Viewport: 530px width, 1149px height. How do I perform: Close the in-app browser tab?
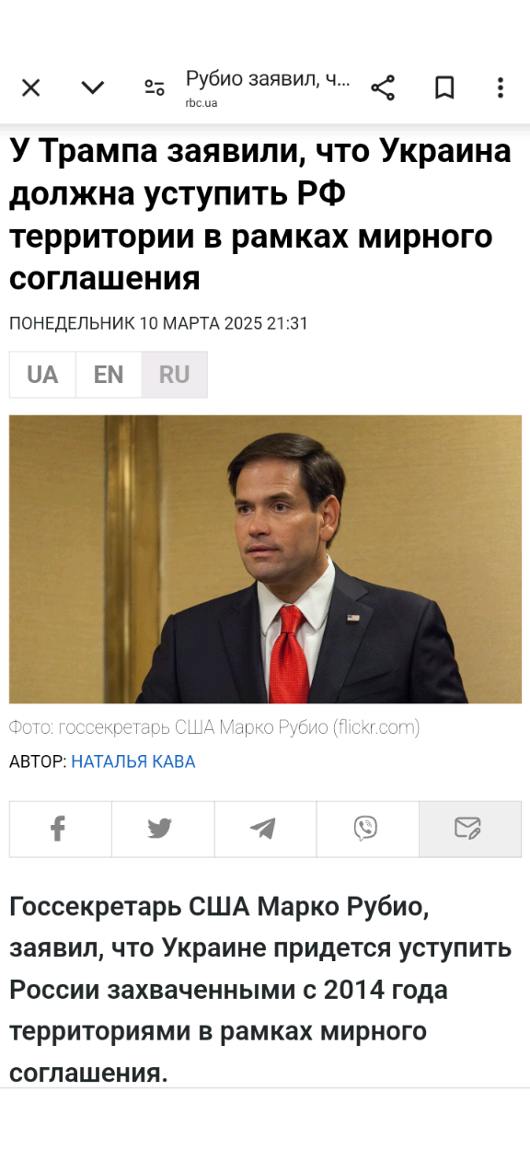click(31, 87)
